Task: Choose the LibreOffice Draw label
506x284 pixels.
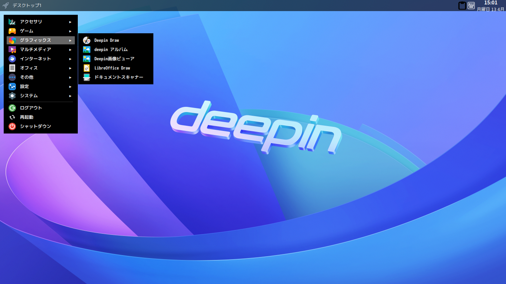Action: click(112, 68)
